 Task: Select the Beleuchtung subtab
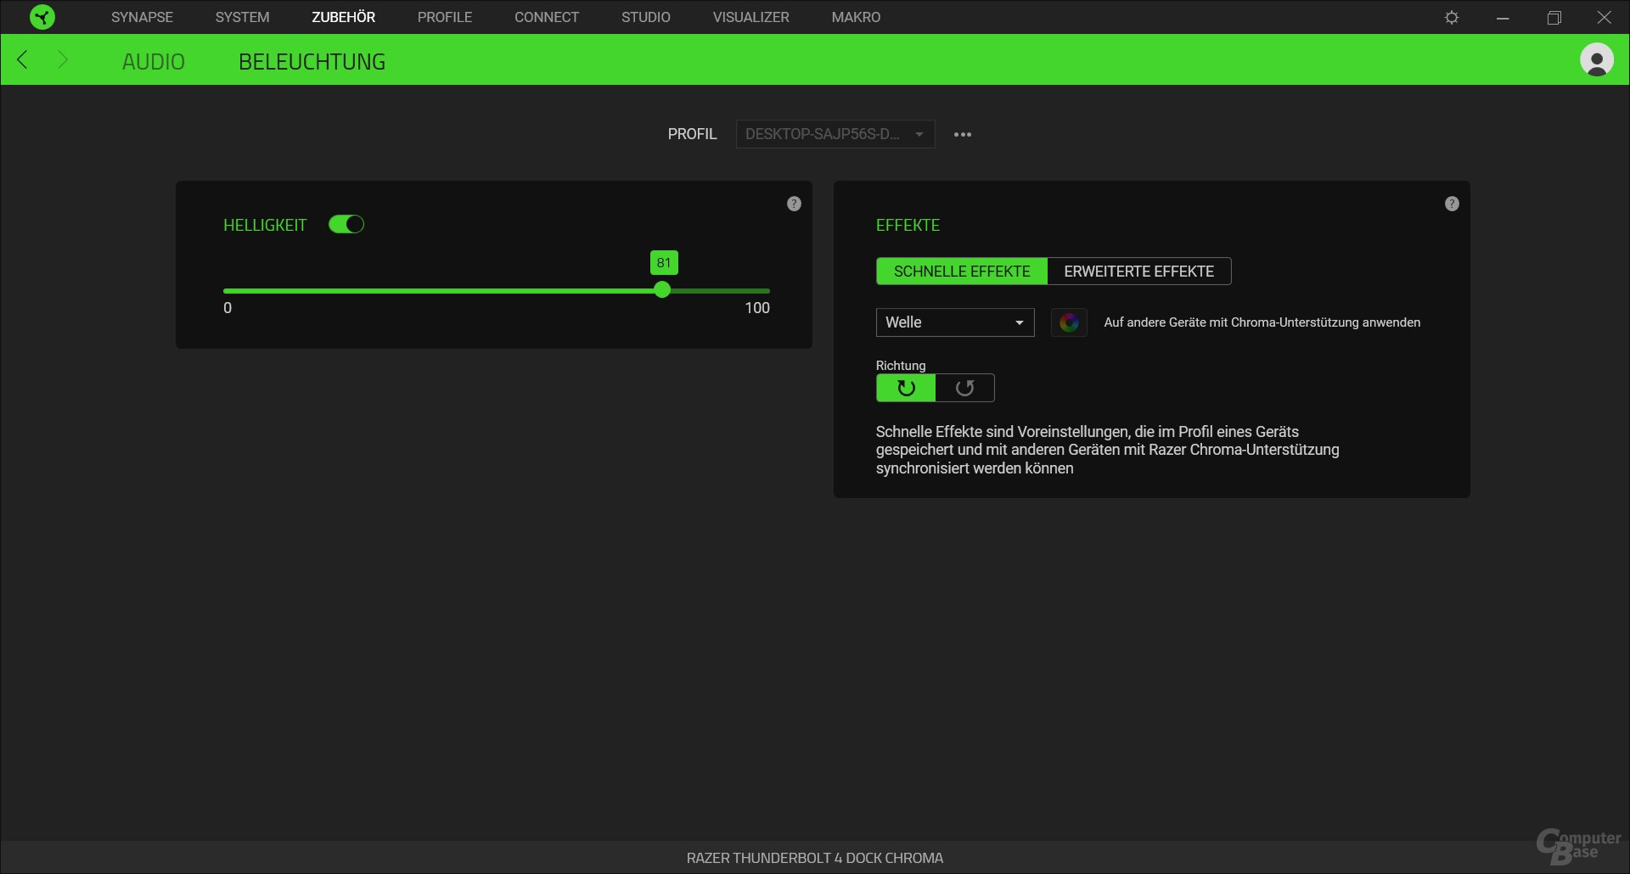pos(312,62)
